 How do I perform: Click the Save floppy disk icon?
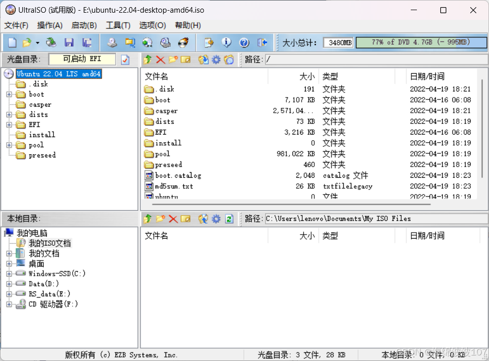(x=69, y=43)
